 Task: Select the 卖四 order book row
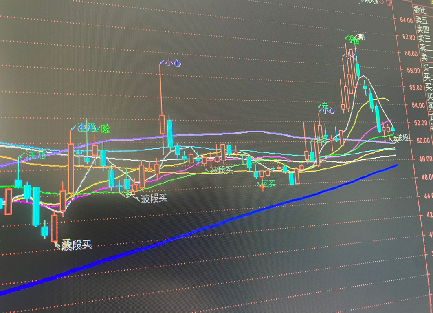(423, 29)
